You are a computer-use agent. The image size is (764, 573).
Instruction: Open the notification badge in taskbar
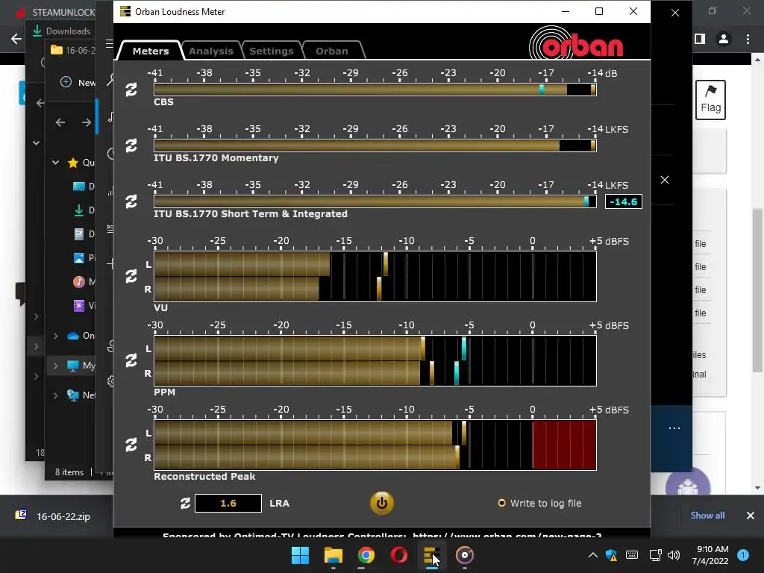(x=743, y=555)
